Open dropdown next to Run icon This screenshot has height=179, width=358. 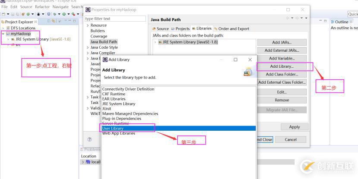69,14
